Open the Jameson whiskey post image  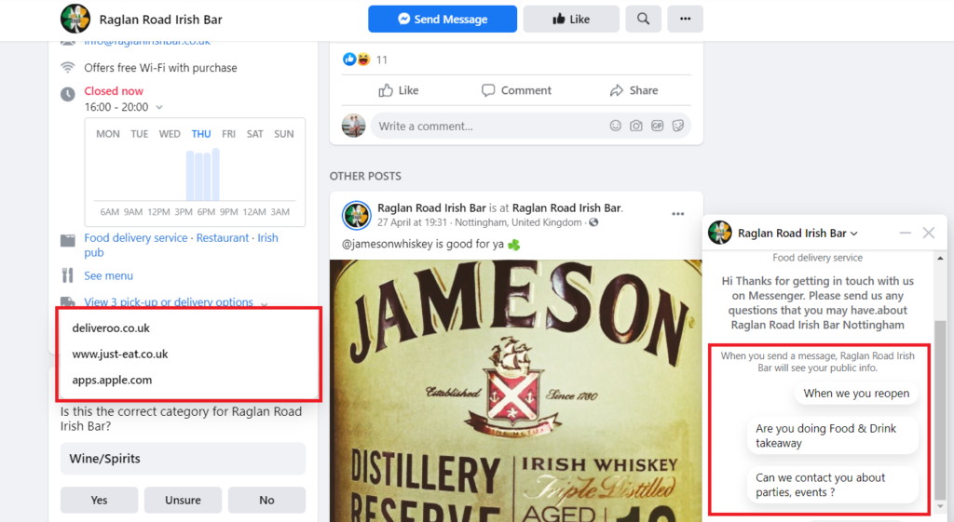(516, 391)
